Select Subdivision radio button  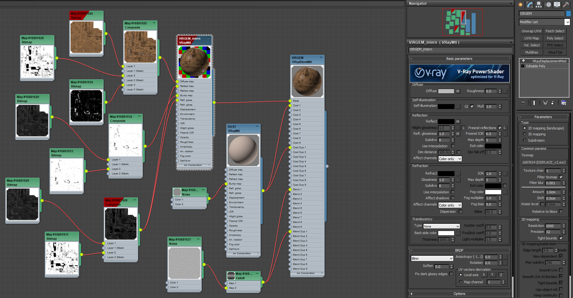click(x=524, y=140)
